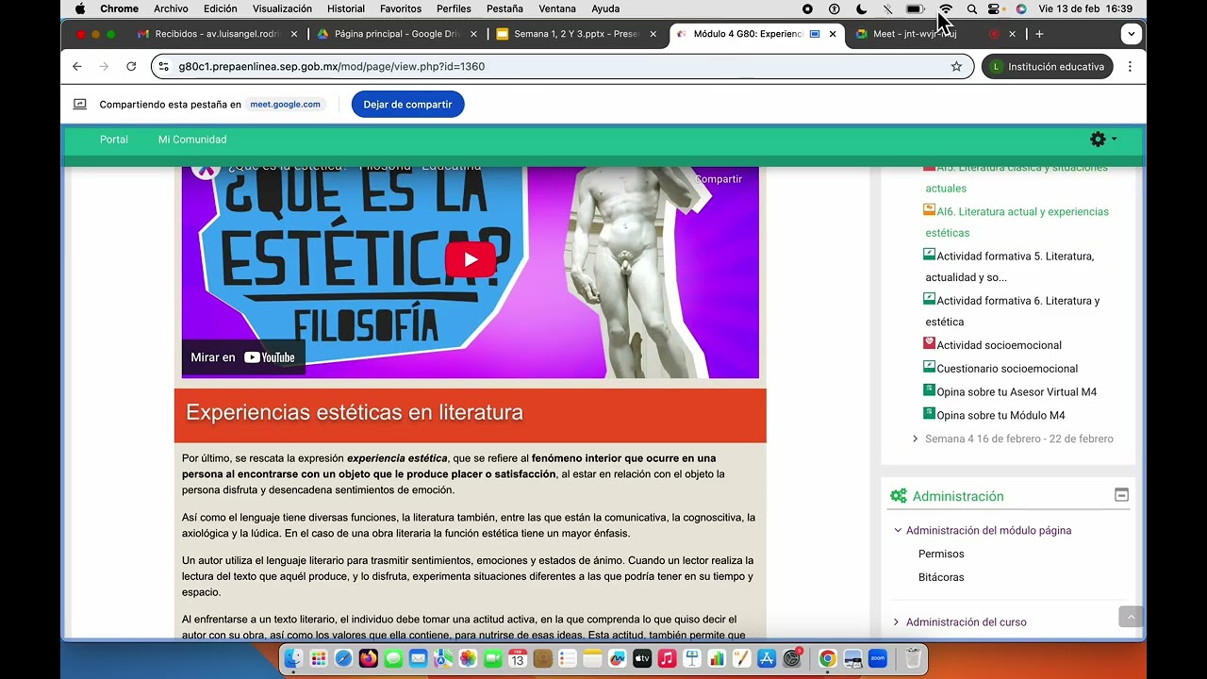Open Firefox from the Dock
The image size is (1207, 679).
[x=369, y=659]
